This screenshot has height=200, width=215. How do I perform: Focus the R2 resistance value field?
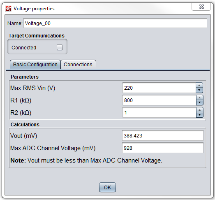pyautogui.click(x=160, y=113)
